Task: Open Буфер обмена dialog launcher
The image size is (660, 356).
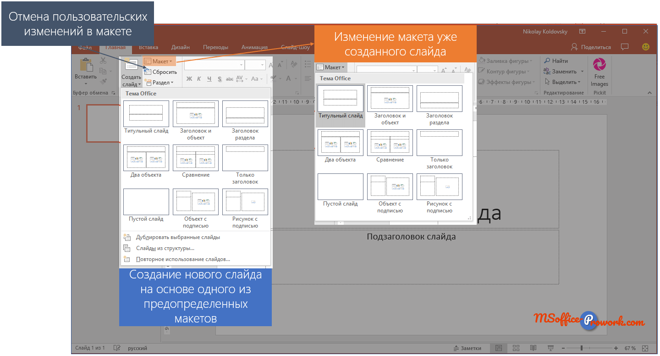Action: click(x=113, y=93)
